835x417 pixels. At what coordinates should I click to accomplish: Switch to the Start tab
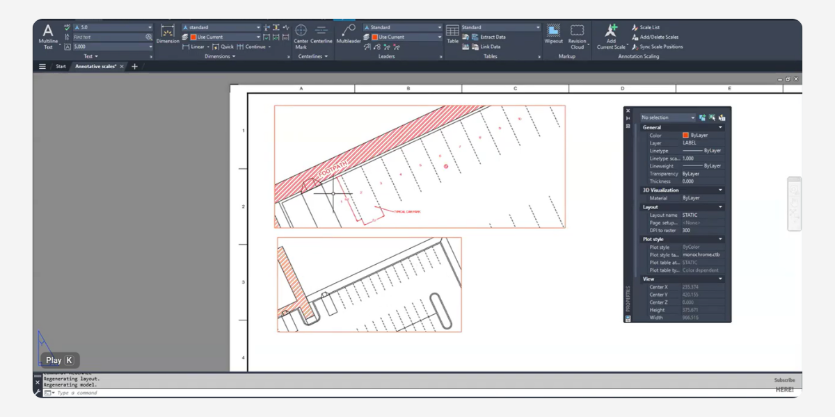(61, 67)
